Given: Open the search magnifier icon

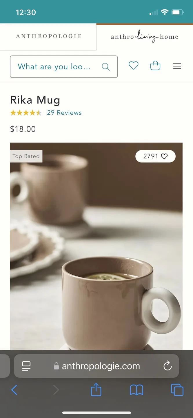Looking at the screenshot, I should pyautogui.click(x=105, y=66).
